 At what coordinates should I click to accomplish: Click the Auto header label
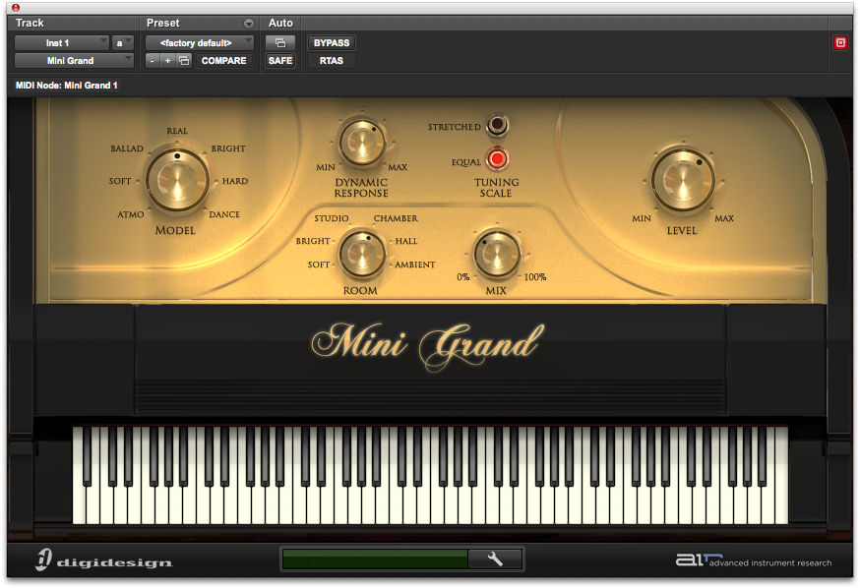pos(280,23)
